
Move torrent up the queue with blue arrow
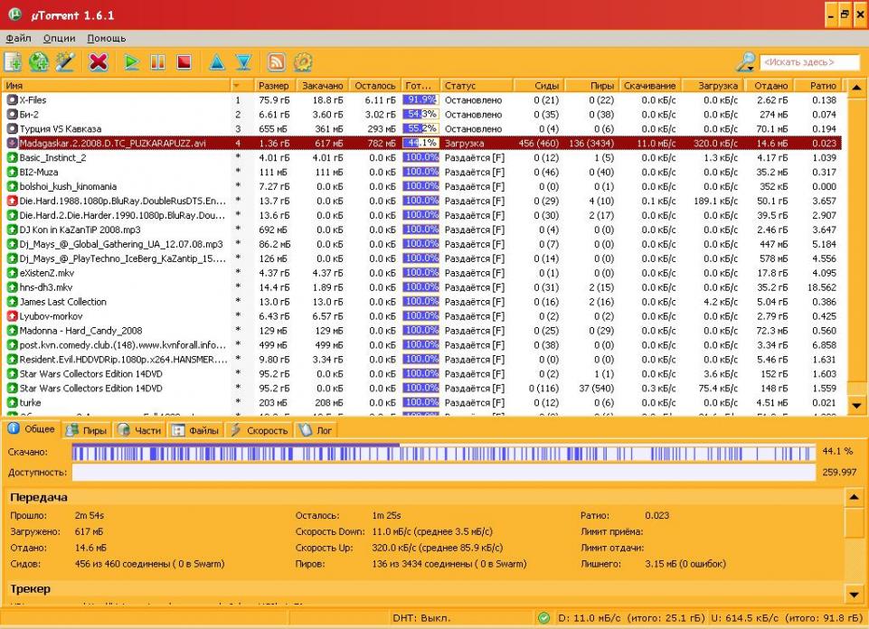click(x=217, y=62)
